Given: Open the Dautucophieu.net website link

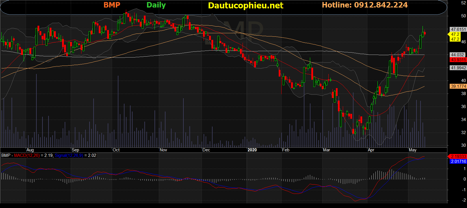Looking at the screenshot, I should point(245,5).
